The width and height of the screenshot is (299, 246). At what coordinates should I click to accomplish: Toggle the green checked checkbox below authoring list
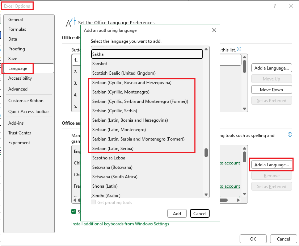73,211
